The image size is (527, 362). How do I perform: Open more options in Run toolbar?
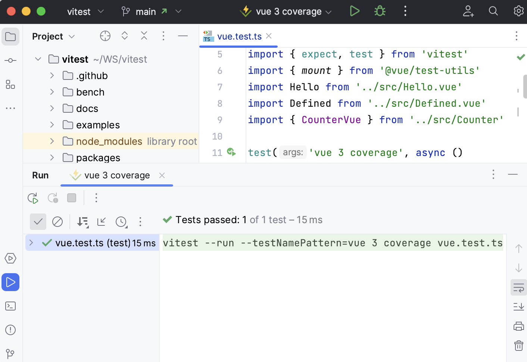tap(96, 198)
